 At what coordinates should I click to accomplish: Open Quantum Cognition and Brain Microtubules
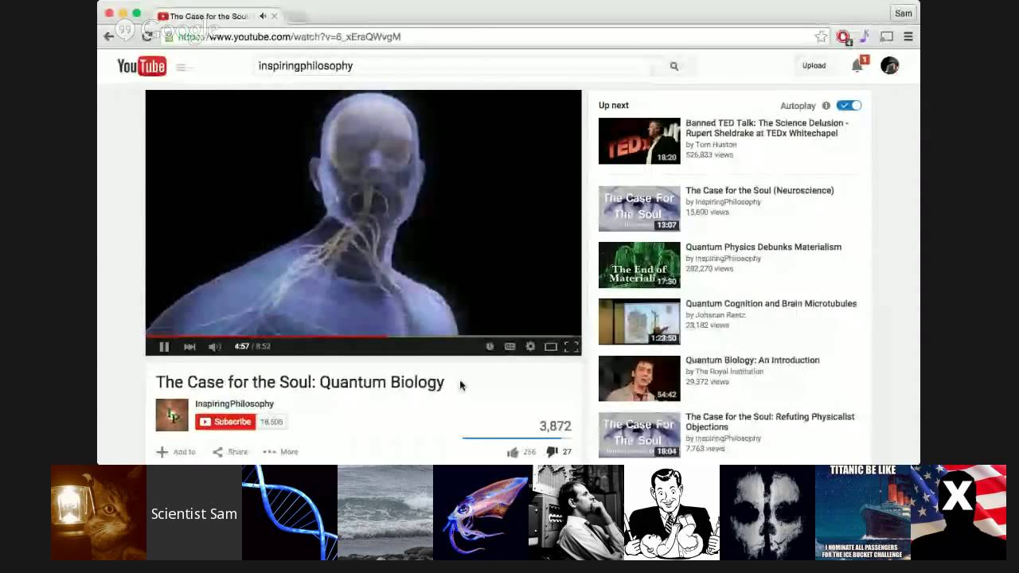tap(771, 303)
